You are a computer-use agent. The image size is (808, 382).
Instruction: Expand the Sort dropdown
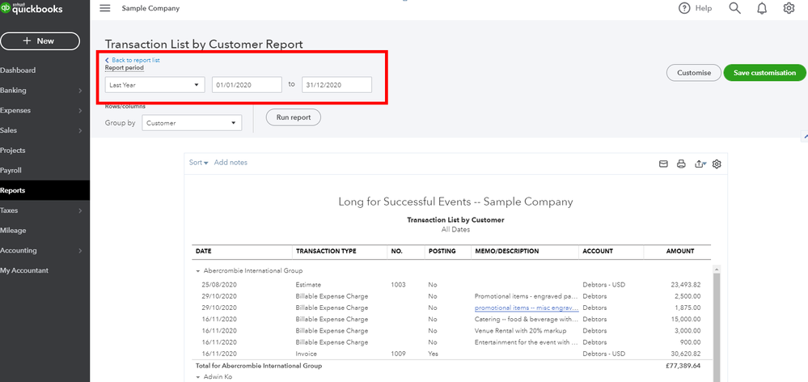click(198, 163)
